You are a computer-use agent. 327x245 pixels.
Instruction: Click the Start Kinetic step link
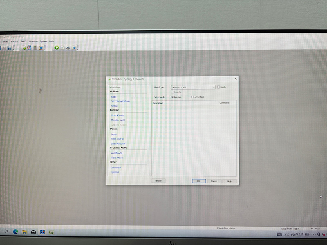[118, 116]
